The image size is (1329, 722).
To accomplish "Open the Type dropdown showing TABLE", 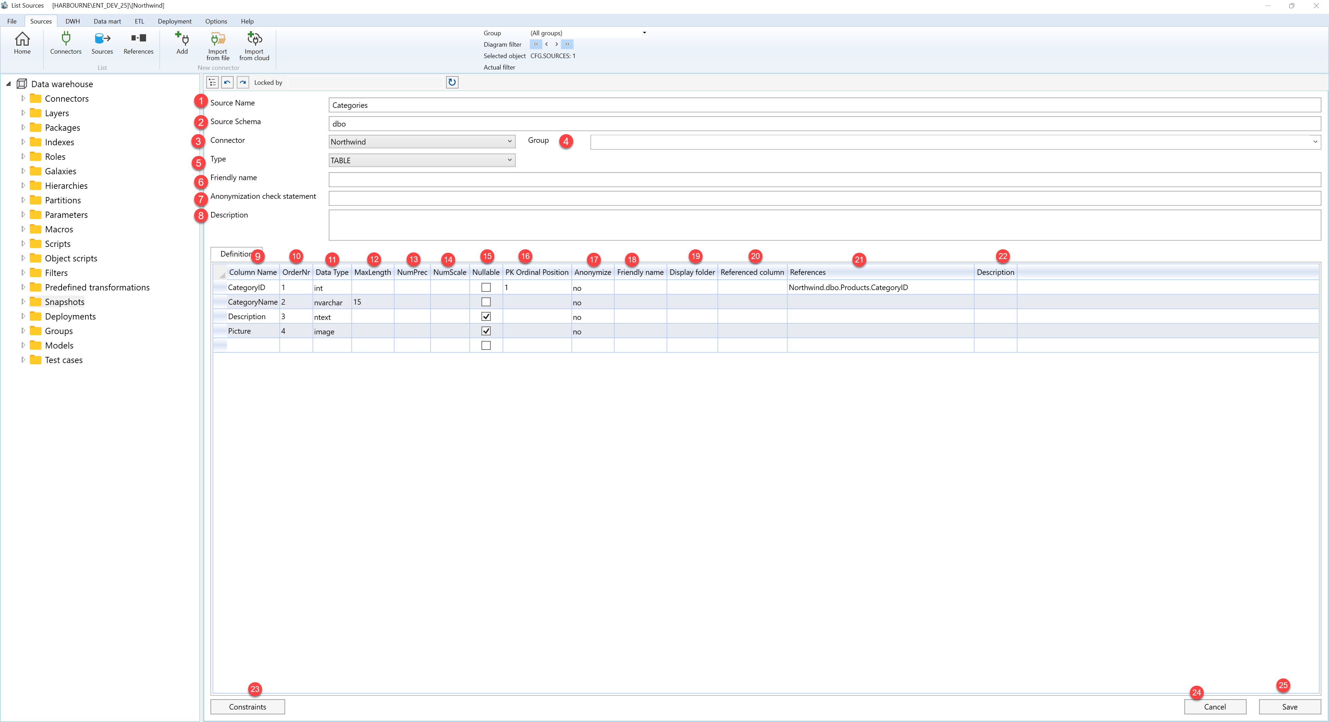I will tap(422, 160).
